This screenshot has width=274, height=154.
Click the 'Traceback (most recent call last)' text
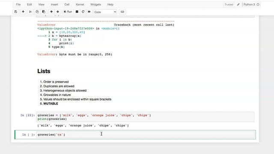[144, 25]
